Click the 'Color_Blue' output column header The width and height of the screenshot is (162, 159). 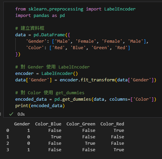[x=48, y=124]
